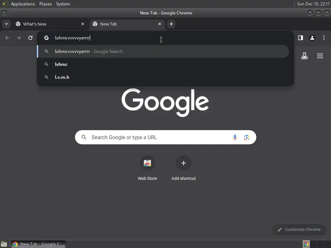Screen dimensions: 331x248
Task: Expand the tab search dropdown
Action: [x=6, y=24]
